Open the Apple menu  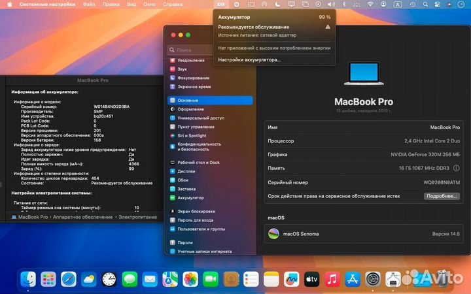pos(10,4)
